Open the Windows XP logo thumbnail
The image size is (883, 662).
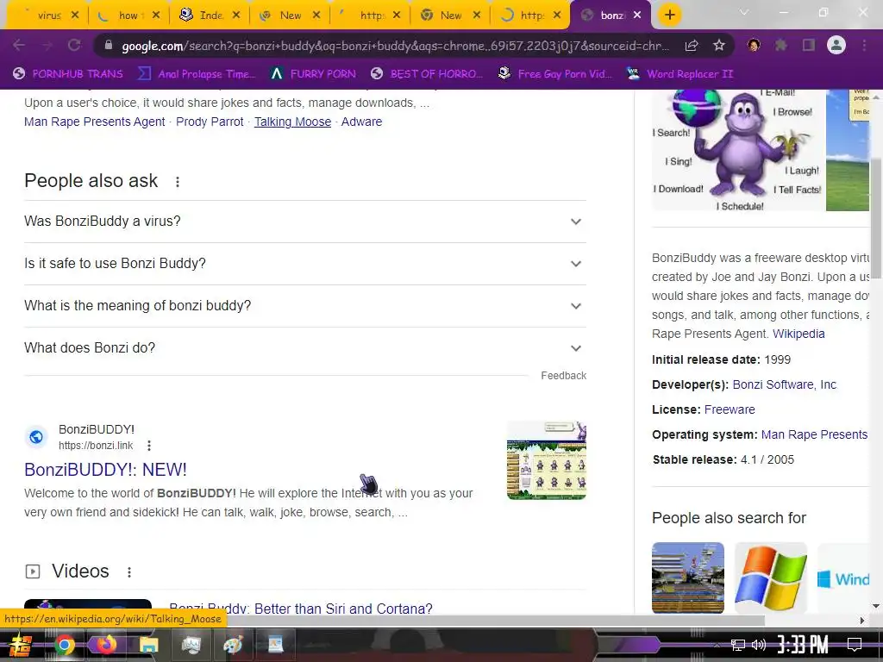[770, 578]
